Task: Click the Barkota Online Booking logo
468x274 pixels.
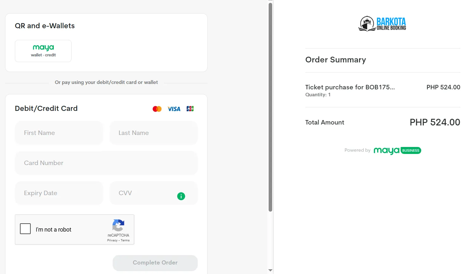Action: (382, 24)
